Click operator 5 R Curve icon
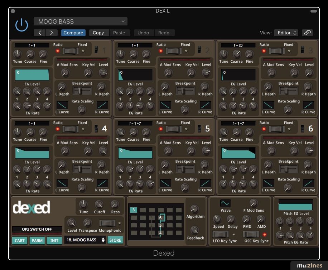 click(x=205, y=183)
